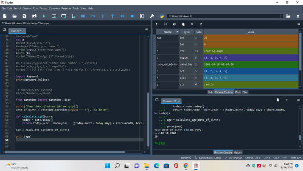The image size is (303, 171).
Task: Run current cell
Action: [54, 16]
